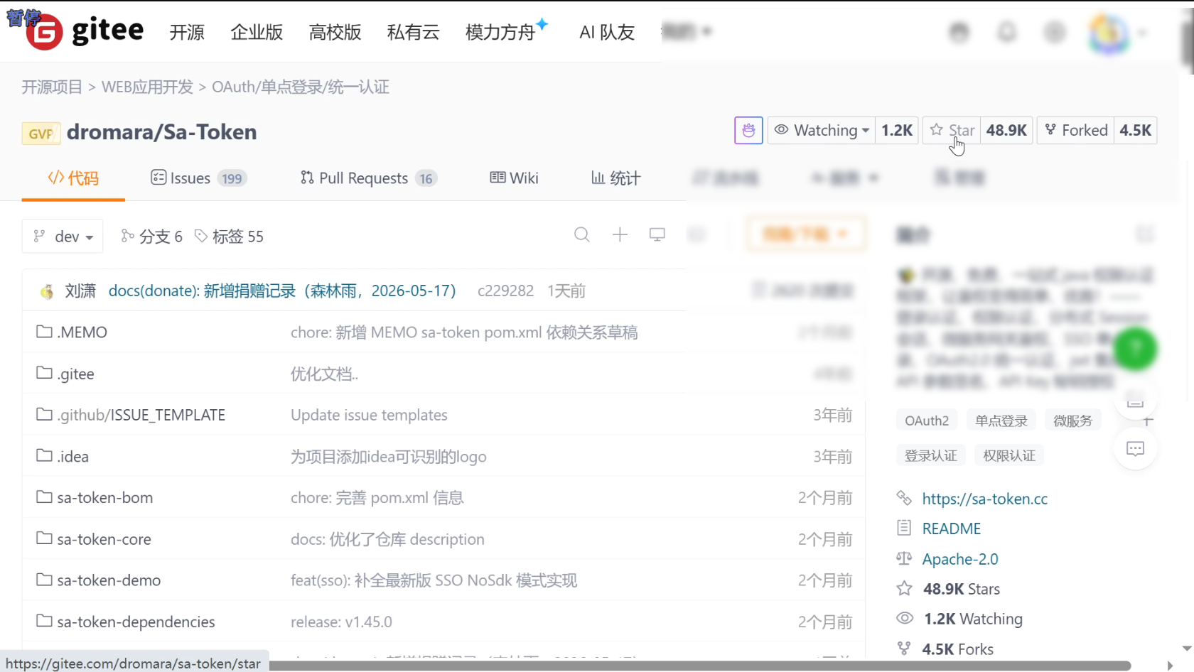Open the Apache-2.0 license link
The height and width of the screenshot is (672, 1194).
click(x=959, y=559)
